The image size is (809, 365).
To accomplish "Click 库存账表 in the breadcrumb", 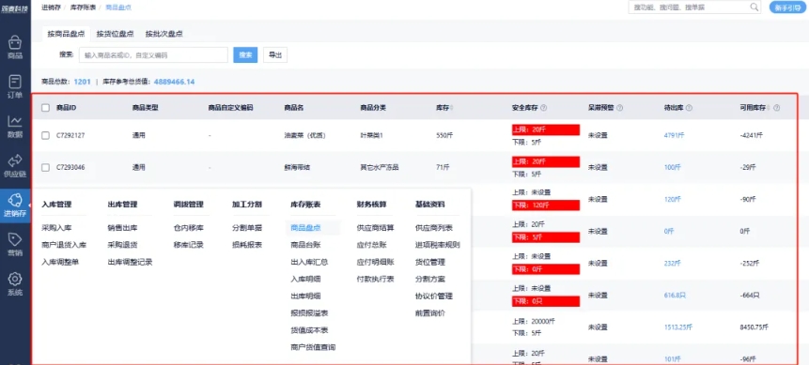I will (x=82, y=8).
